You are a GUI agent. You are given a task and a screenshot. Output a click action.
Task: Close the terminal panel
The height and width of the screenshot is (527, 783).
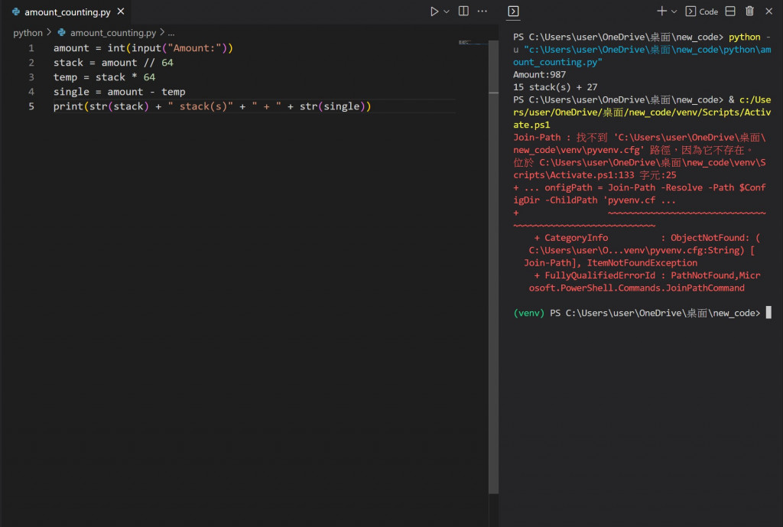point(769,11)
